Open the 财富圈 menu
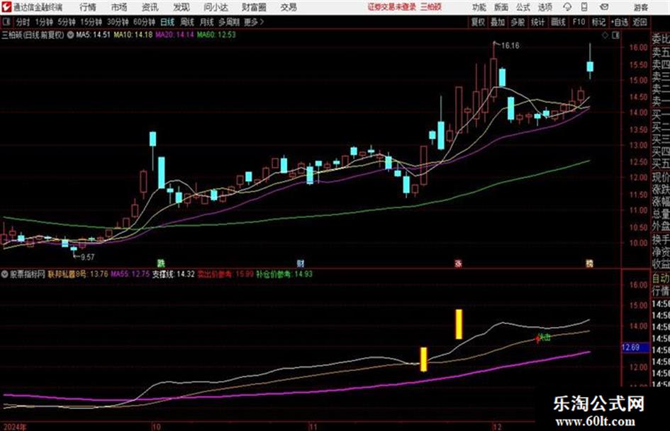Viewport: 670px width, 431px height. (254, 7)
